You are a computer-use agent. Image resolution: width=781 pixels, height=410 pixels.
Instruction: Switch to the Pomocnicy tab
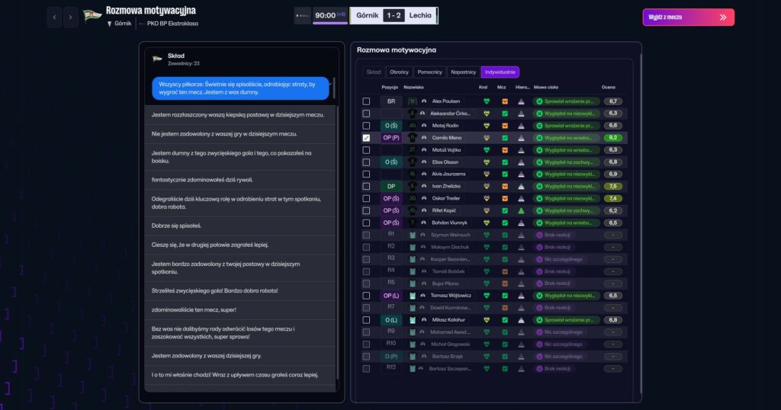(x=430, y=72)
